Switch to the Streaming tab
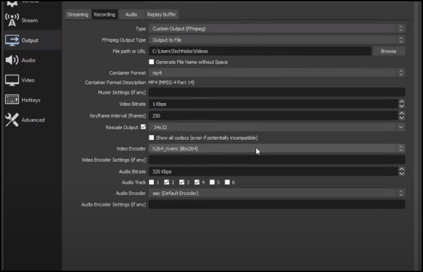The height and width of the screenshot is (272, 423). [x=78, y=15]
